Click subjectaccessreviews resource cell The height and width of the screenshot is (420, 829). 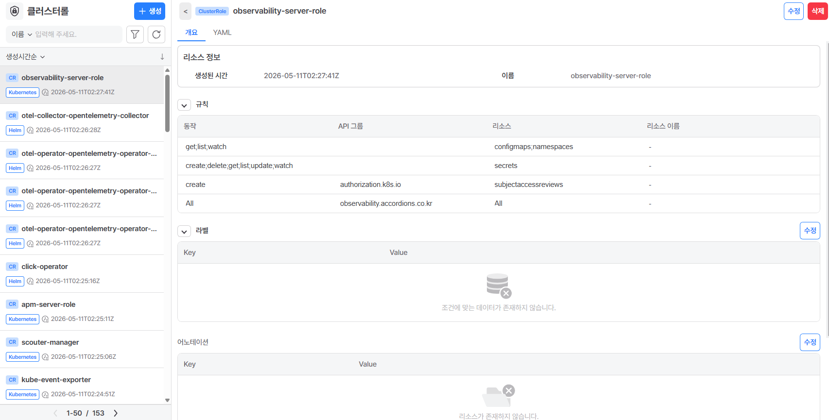pos(529,185)
